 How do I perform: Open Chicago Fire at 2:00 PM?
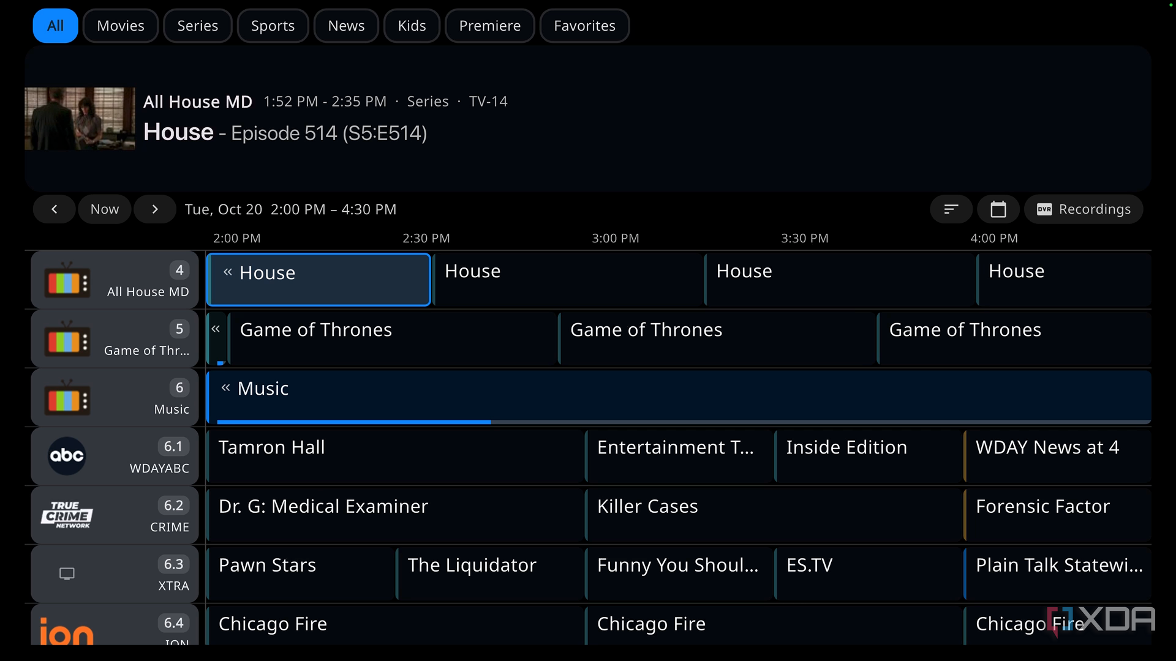point(396,626)
